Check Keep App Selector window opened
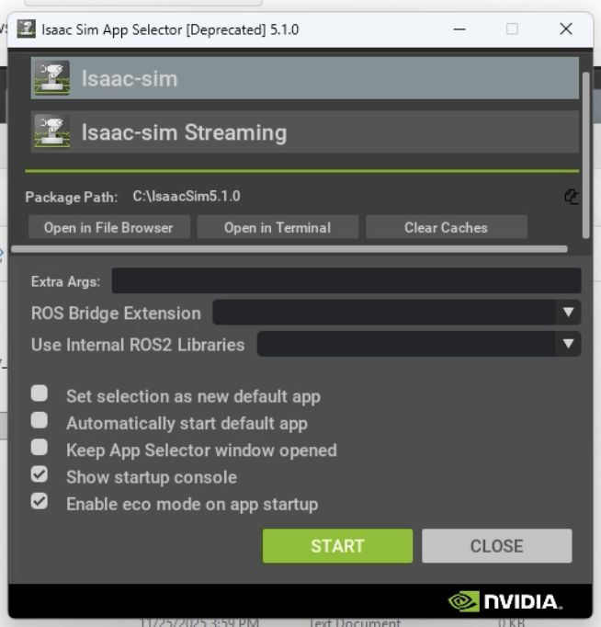 point(40,447)
